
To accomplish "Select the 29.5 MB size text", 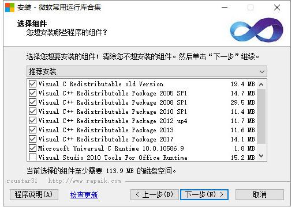I will pyautogui.click(x=243, y=102).
